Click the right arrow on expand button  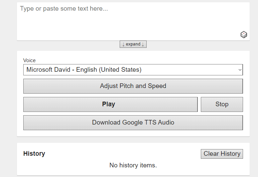(143, 44)
